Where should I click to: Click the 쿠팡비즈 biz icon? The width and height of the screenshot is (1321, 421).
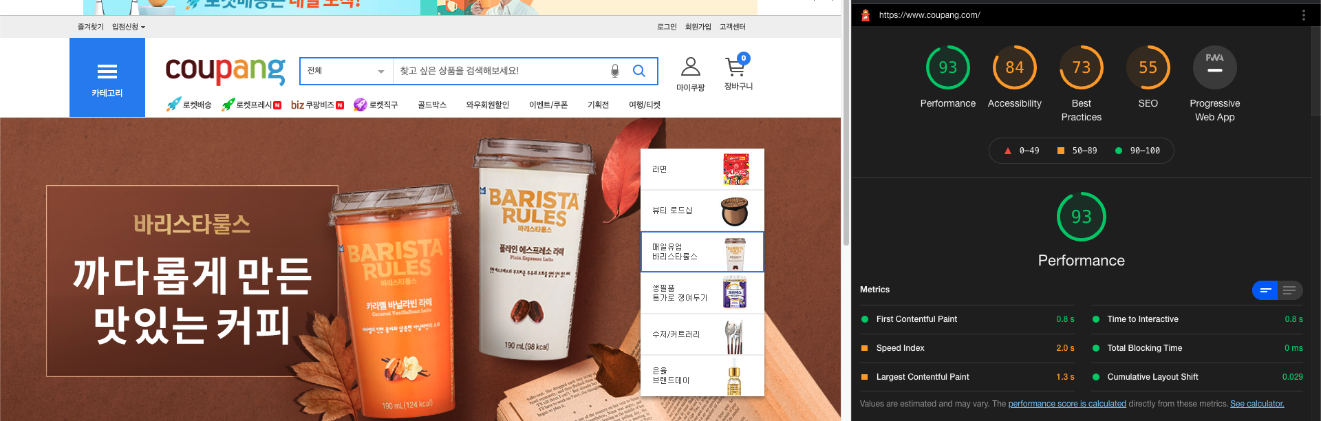click(297, 105)
